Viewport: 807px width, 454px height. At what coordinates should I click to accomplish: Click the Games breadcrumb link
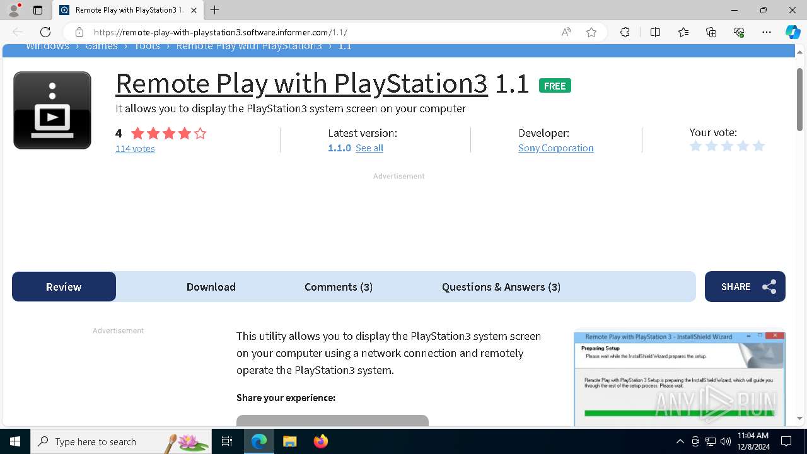pyautogui.click(x=102, y=46)
